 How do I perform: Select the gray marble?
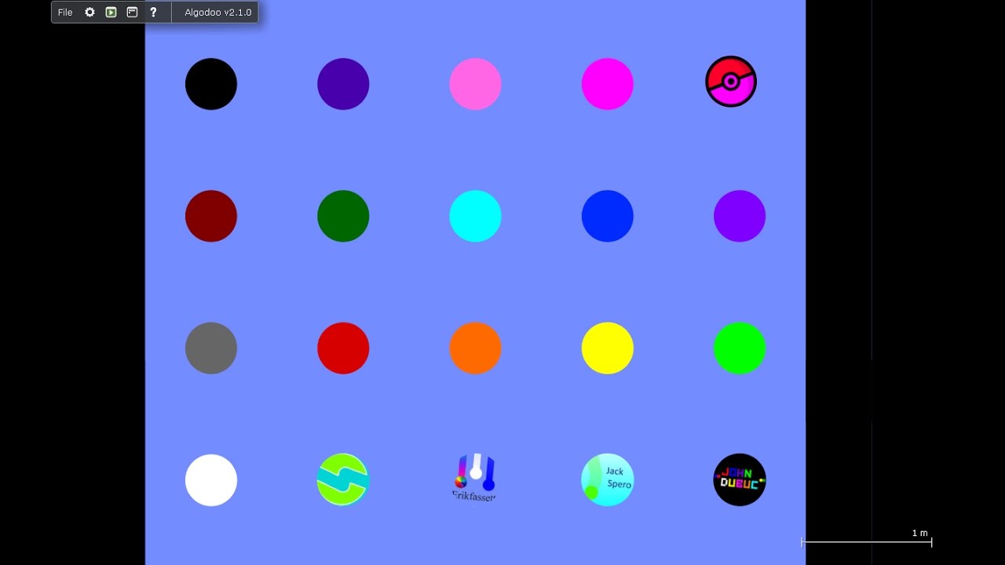tap(211, 348)
